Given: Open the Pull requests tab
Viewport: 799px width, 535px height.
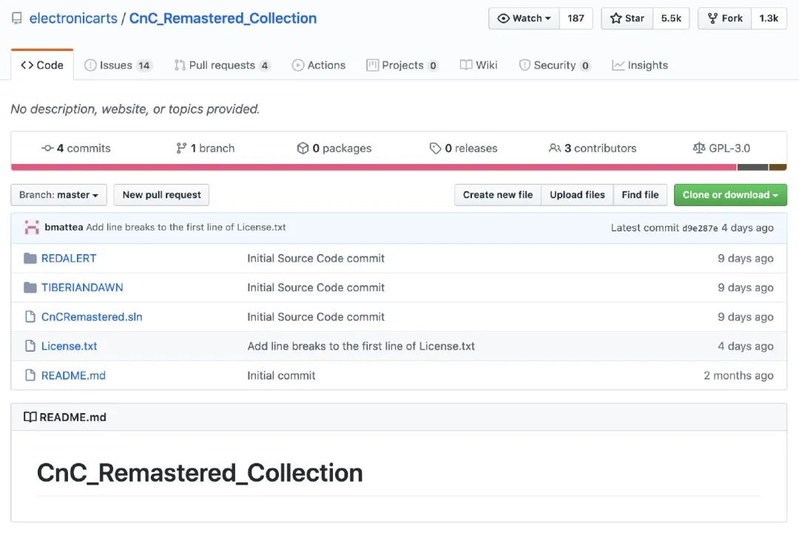Looking at the screenshot, I should [x=222, y=65].
